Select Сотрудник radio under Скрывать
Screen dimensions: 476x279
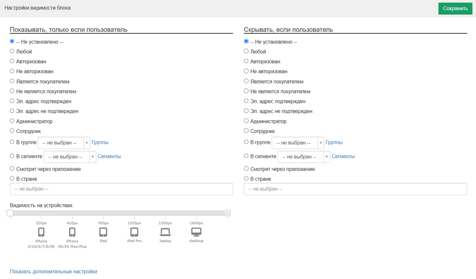(246, 131)
